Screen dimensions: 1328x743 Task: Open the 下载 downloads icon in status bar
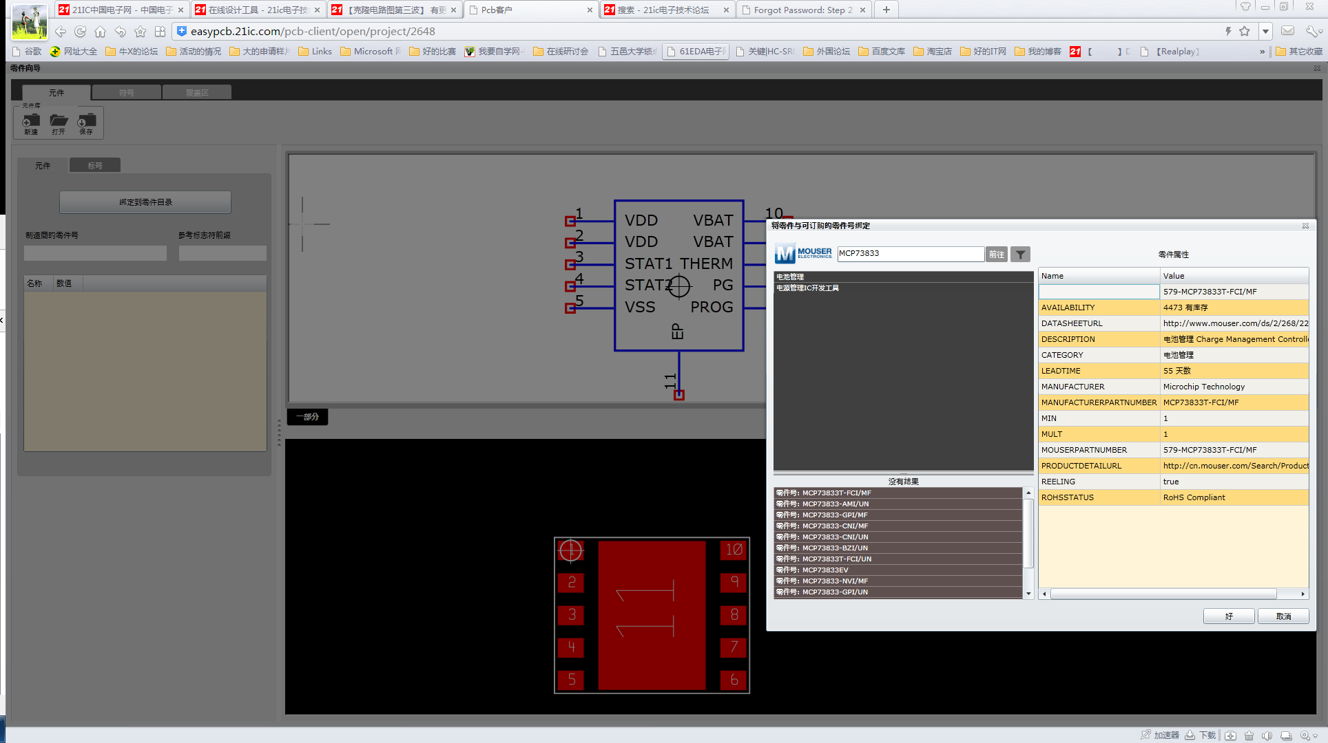coord(1190,735)
